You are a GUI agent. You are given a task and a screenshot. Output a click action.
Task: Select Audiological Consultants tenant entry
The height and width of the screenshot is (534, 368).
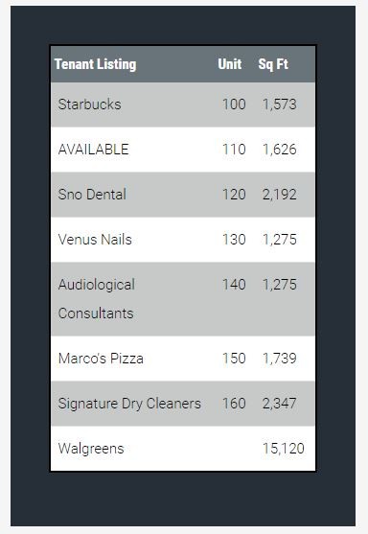(x=97, y=299)
